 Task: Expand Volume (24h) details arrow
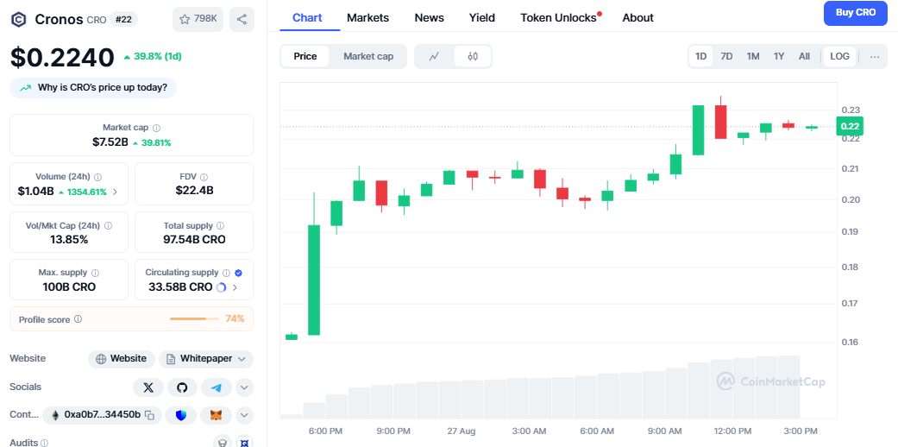coord(115,192)
